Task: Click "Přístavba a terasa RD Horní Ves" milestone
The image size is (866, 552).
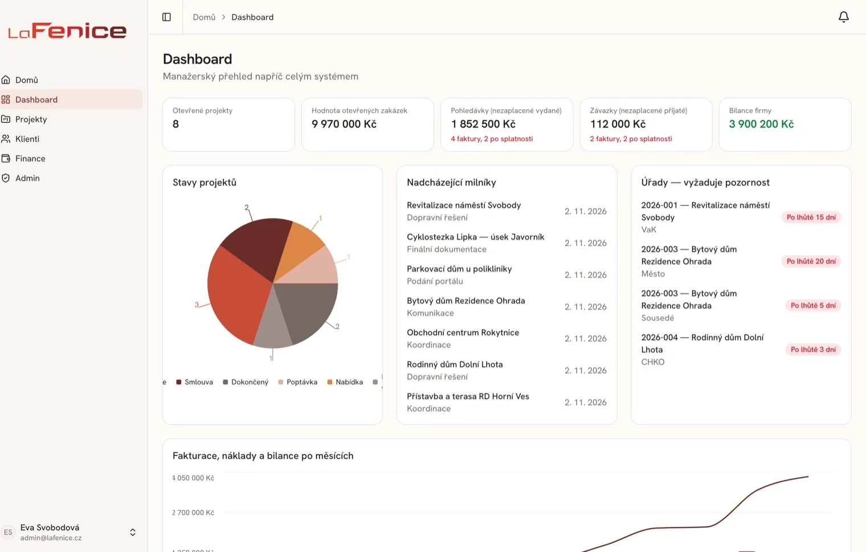Action: point(506,402)
